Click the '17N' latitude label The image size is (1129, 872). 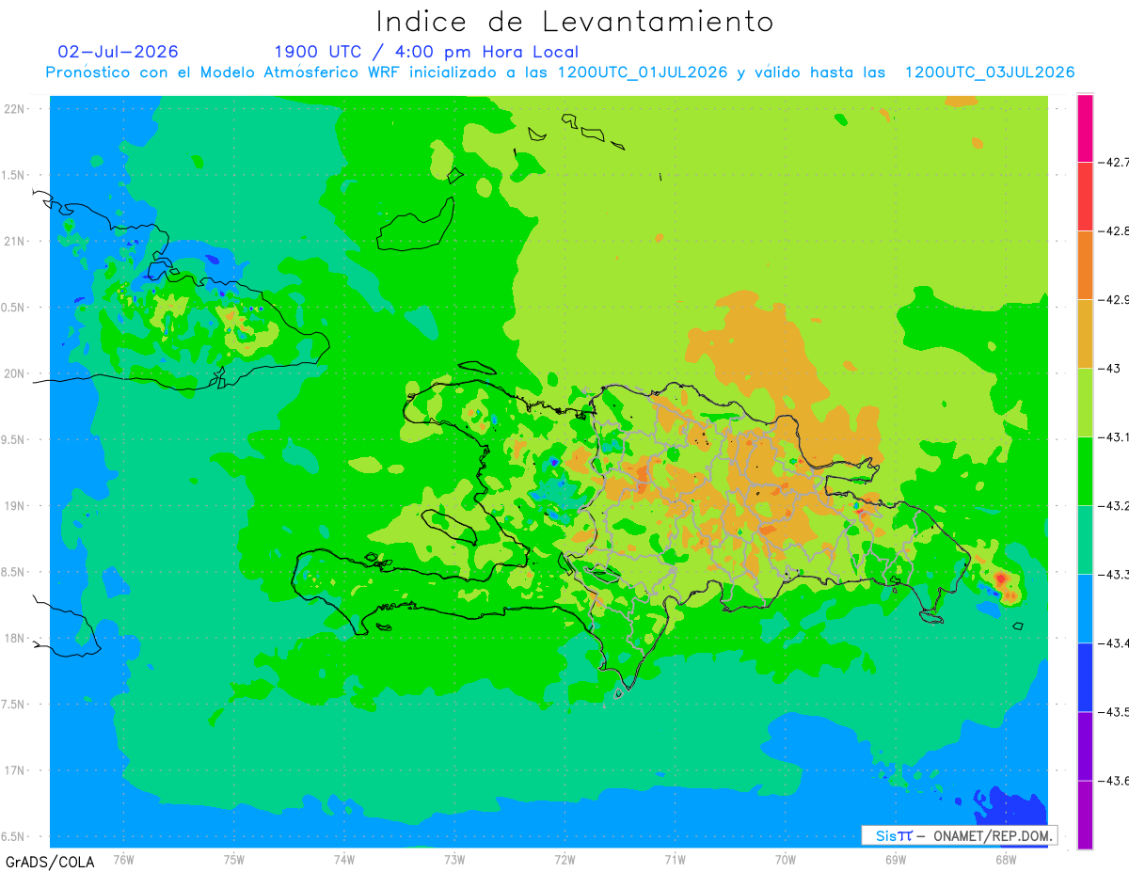pyautogui.click(x=13, y=770)
